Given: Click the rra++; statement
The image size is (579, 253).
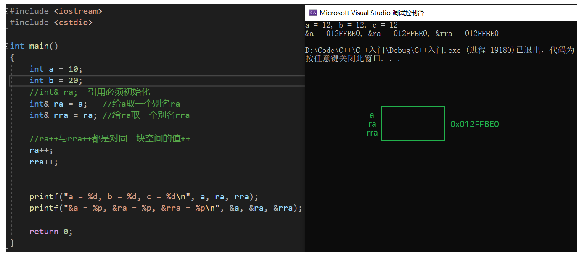Looking at the screenshot, I should tap(44, 162).
